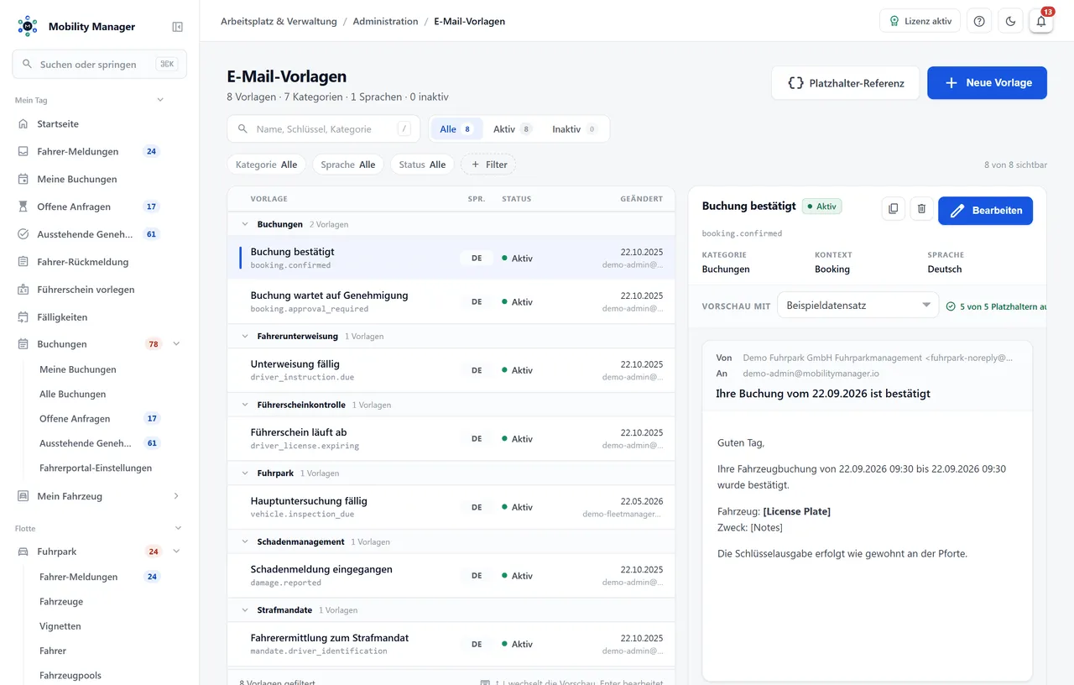Image resolution: width=1074 pixels, height=685 pixels.
Task: Open notifications bell with 13 badge
Action: coord(1041,22)
